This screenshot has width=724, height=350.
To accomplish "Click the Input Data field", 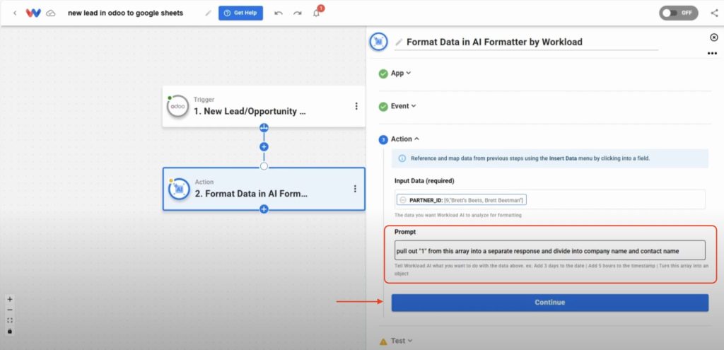I will pyautogui.click(x=549, y=199).
